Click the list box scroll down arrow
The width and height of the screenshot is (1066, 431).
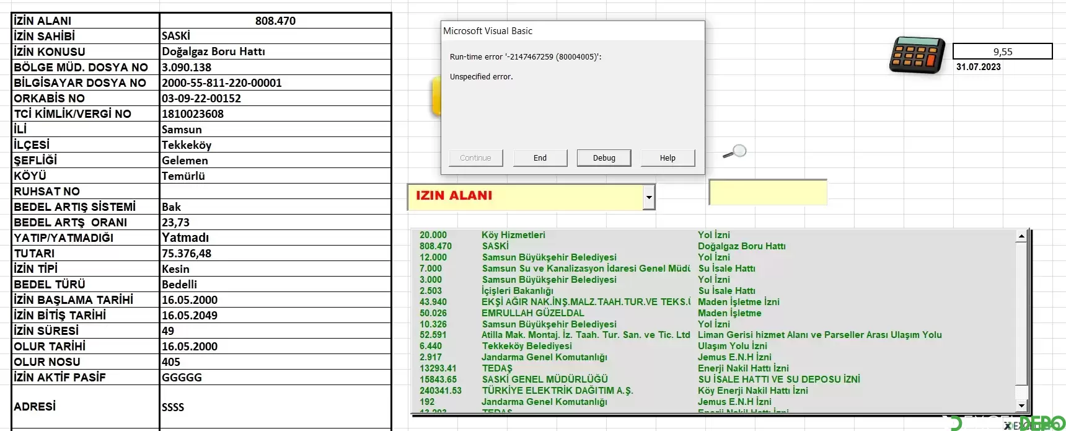[x=1021, y=406]
